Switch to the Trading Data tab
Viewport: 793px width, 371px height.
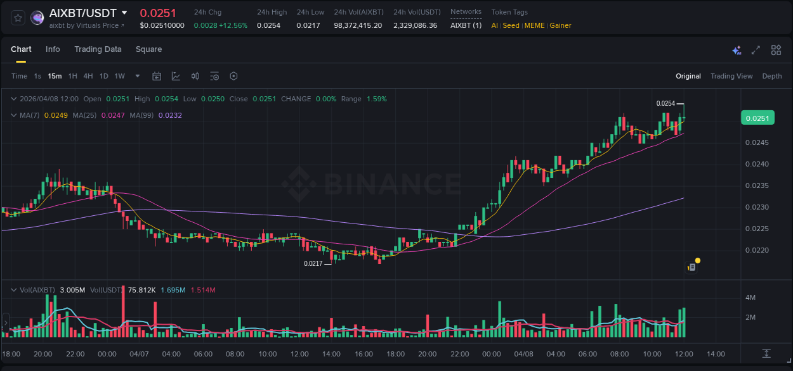click(98, 49)
